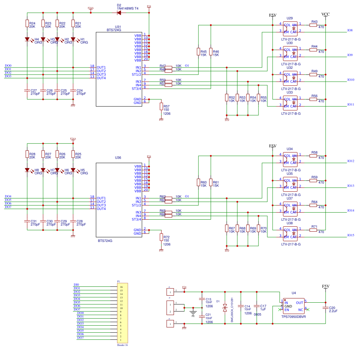
Task: Select optocoupler U38 symbol
Action: 290,233
